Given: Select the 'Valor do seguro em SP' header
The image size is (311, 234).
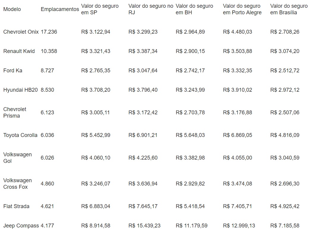Looking at the screenshot, I should 100,9.
